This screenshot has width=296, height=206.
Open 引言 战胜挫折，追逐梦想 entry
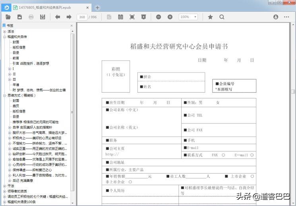[x=31, y=63]
